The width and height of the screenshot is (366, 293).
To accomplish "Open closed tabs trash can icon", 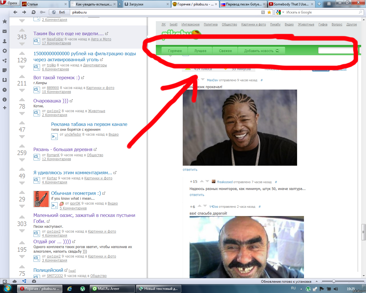I will click(x=329, y=4).
